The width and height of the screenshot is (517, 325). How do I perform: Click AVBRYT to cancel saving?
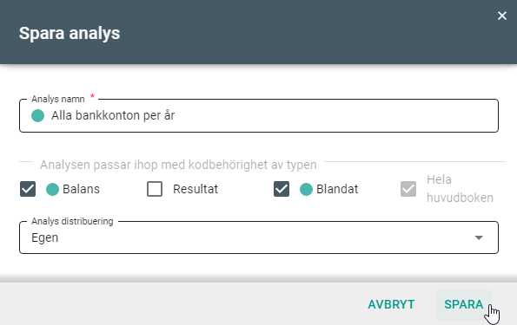click(391, 304)
